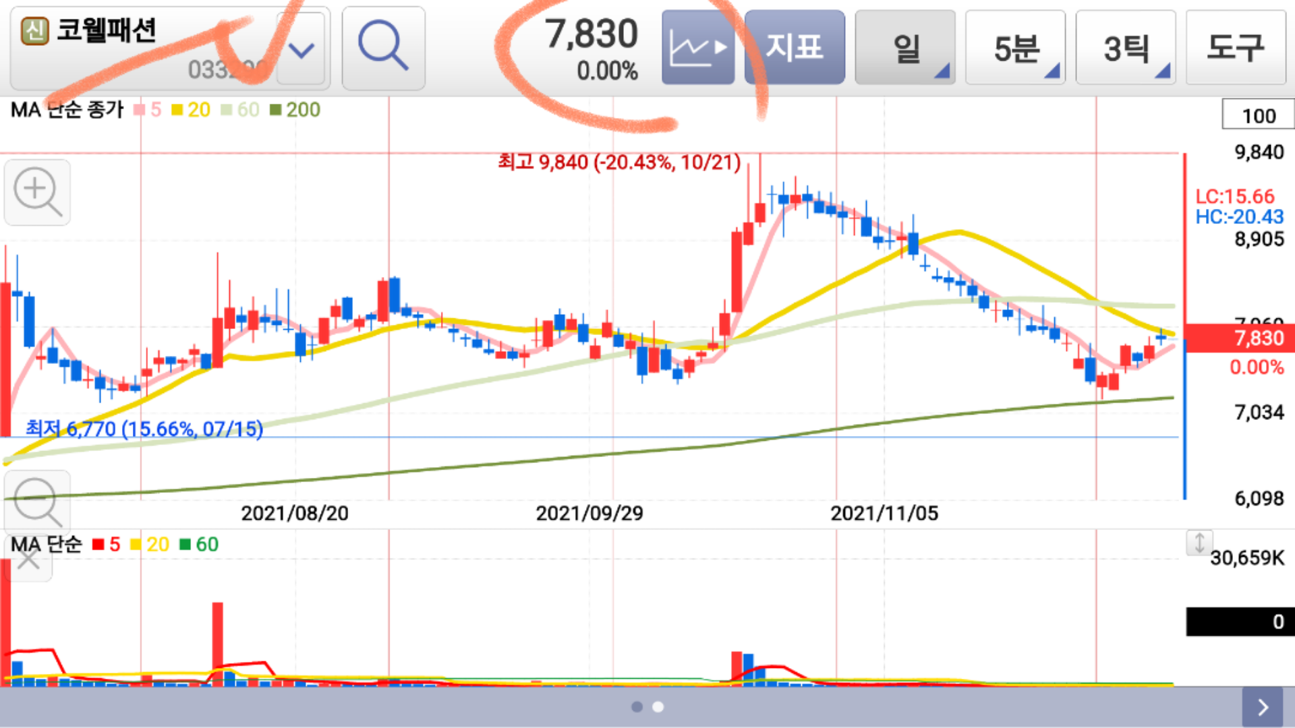Tap the 5-day MA pink swatch
The image size is (1295, 728).
coord(140,110)
